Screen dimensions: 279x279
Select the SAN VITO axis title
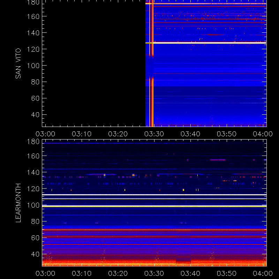(18, 63)
